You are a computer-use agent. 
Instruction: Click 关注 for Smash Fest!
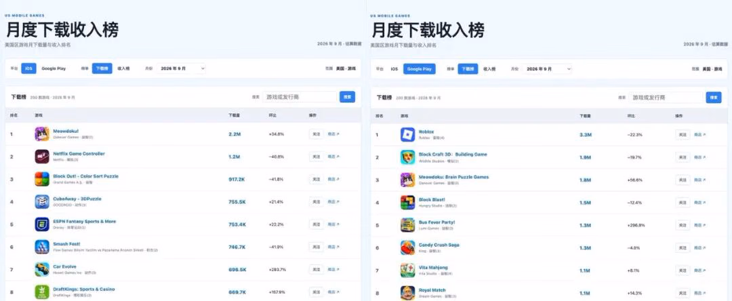[317, 247]
